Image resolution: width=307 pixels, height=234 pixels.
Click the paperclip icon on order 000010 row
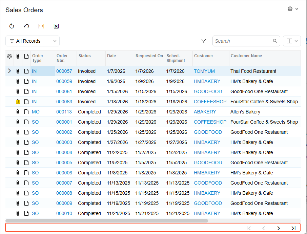(x=18, y=213)
